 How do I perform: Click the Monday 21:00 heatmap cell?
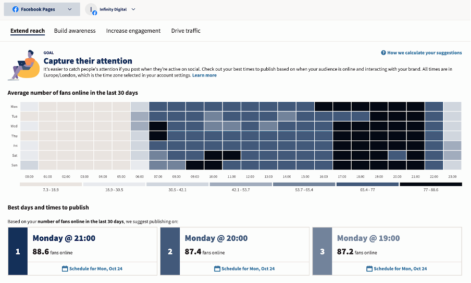pos(416,106)
